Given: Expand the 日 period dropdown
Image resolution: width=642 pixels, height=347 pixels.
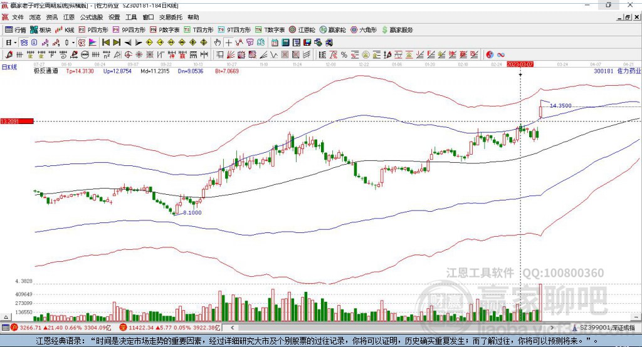Looking at the screenshot, I should click(15, 43).
